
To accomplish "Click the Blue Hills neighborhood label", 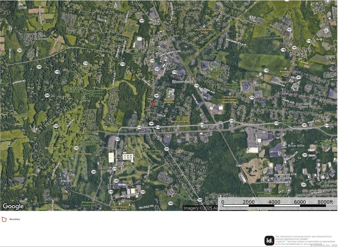I will click(x=296, y=145).
